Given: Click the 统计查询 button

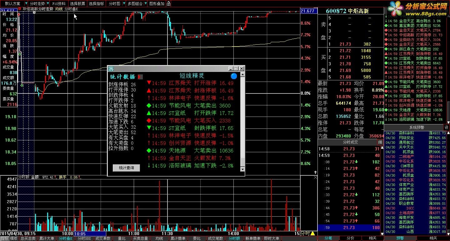Looking at the screenshot, I should click(126, 168).
